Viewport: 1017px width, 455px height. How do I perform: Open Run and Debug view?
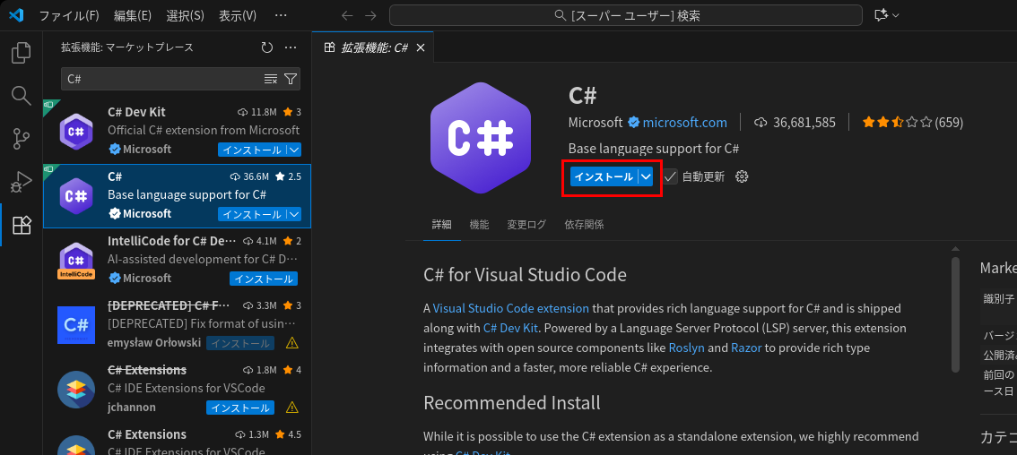pos(21,182)
